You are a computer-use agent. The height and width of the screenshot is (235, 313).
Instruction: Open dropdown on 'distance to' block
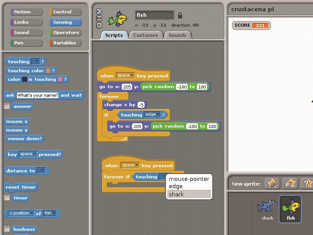tap(42, 171)
